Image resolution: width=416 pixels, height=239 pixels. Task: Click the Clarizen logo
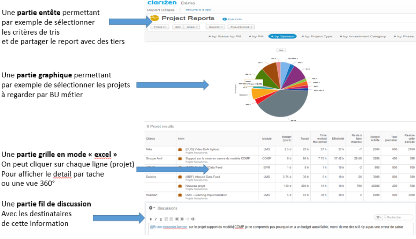162,3
